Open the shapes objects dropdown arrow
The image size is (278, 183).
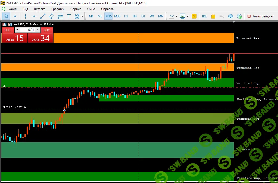tap(82, 16)
